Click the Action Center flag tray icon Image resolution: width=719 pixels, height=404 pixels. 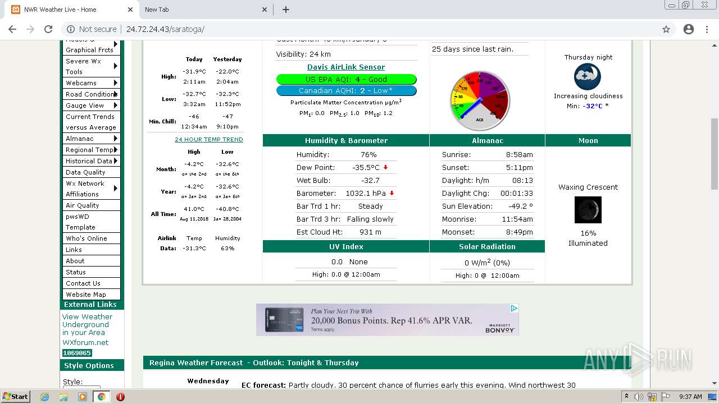(666, 397)
